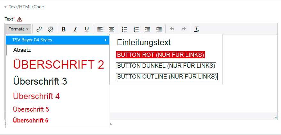The height and width of the screenshot is (135, 281).
Task: Decrease the text indent
Action: [147, 29]
